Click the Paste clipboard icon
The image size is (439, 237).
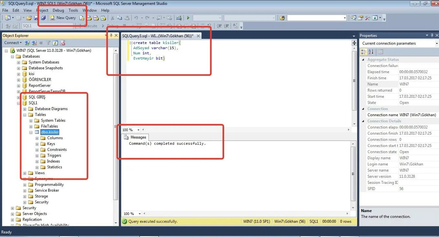(127, 18)
